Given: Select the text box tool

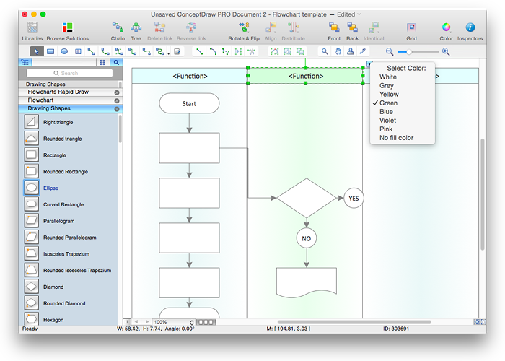Looking at the screenshot, I should coord(78,51).
